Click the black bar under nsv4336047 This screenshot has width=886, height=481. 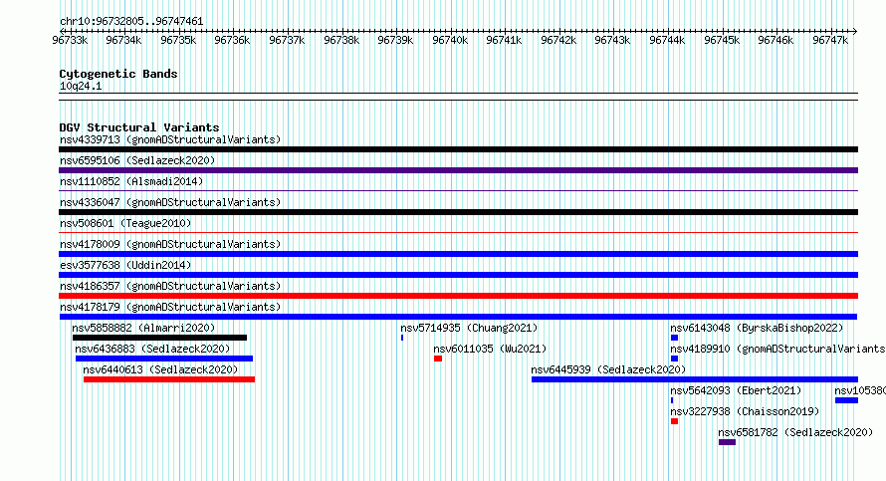[x=458, y=212]
